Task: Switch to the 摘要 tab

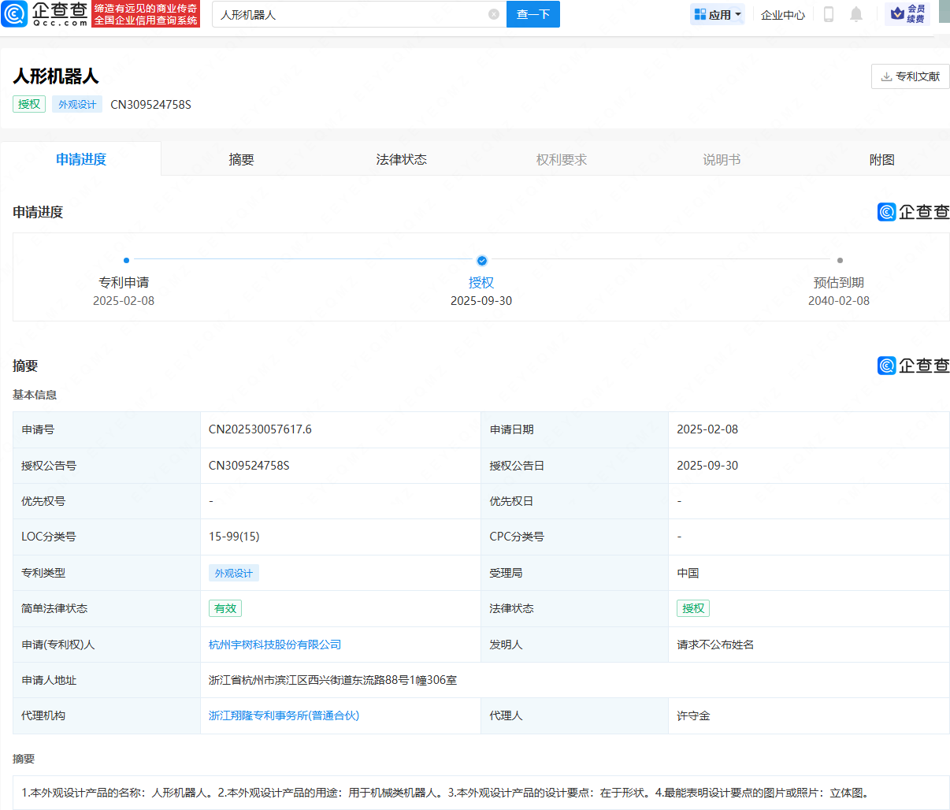Action: [x=241, y=159]
